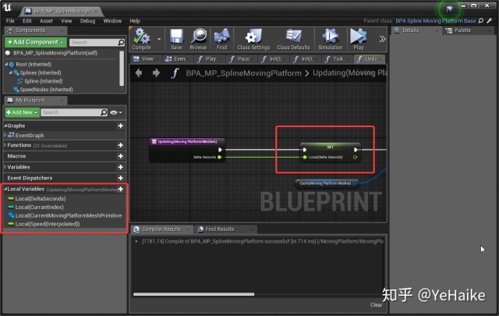Expand the Functions section
This screenshot has width=499, height=316.
tap(5, 145)
